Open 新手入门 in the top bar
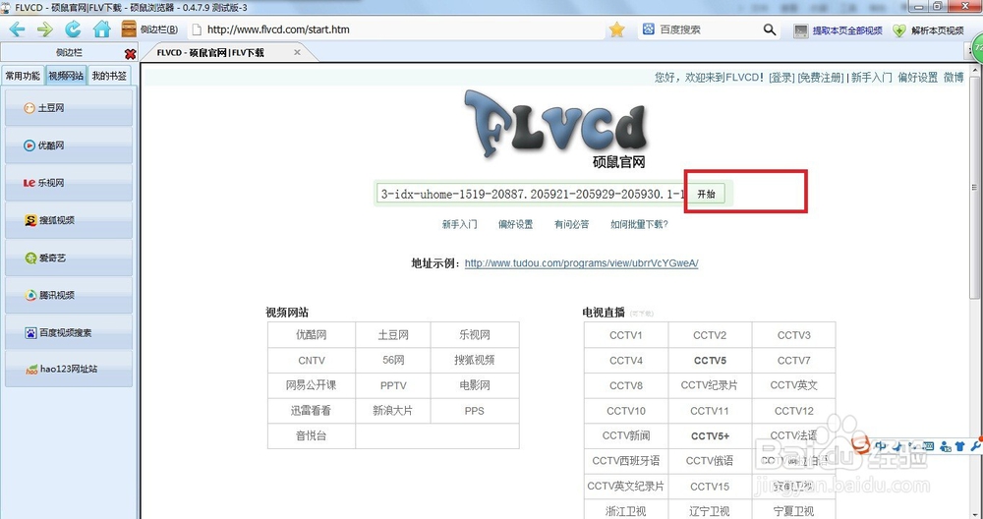983x519 pixels. [871, 78]
